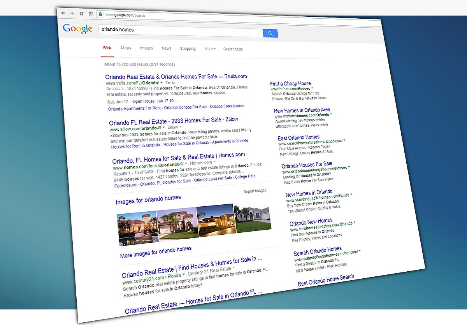
Task: Select the Web search tab
Action: pyautogui.click(x=107, y=47)
